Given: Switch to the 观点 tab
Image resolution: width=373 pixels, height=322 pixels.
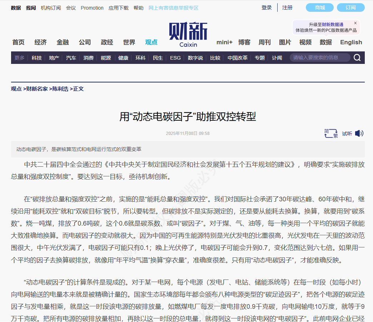Looking at the screenshot, I should (151, 42).
